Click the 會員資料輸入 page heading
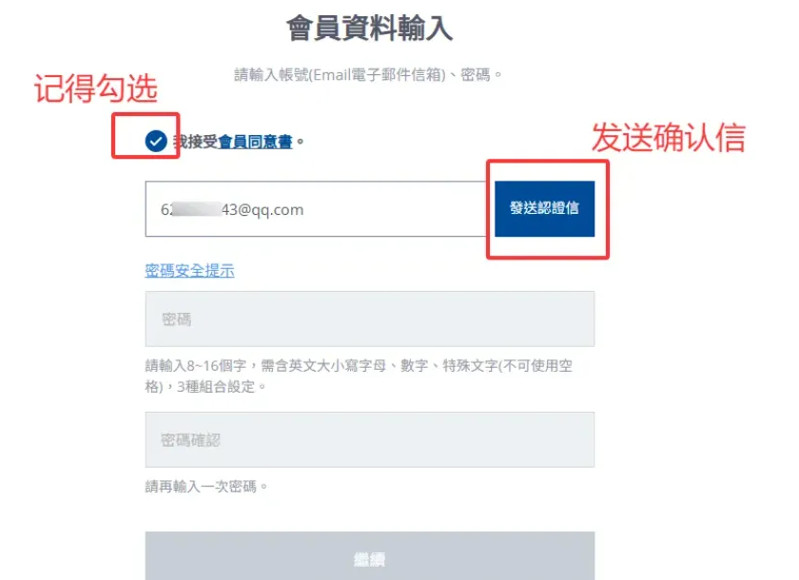Image resolution: width=799 pixels, height=580 pixels. tap(369, 28)
